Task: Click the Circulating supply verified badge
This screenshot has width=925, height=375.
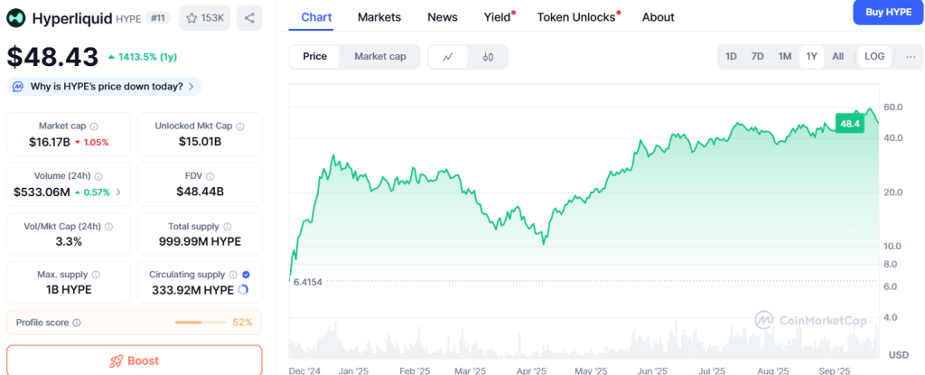Action: (247, 274)
